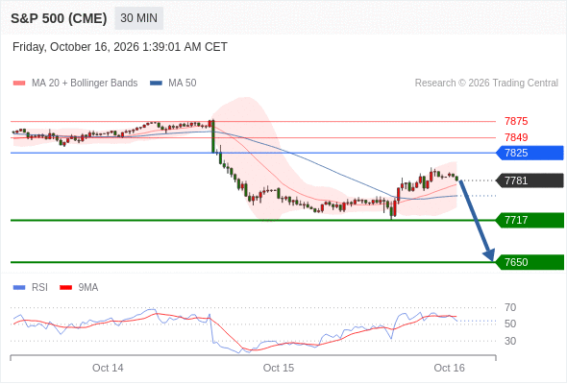Click the 30 MIN timeframe button

[138, 18]
